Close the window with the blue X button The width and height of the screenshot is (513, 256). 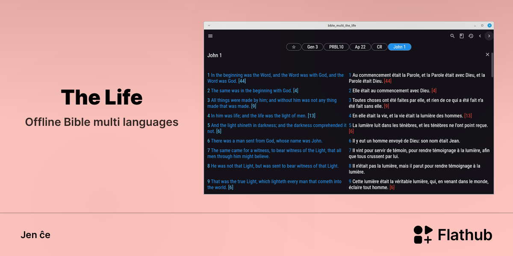click(489, 26)
